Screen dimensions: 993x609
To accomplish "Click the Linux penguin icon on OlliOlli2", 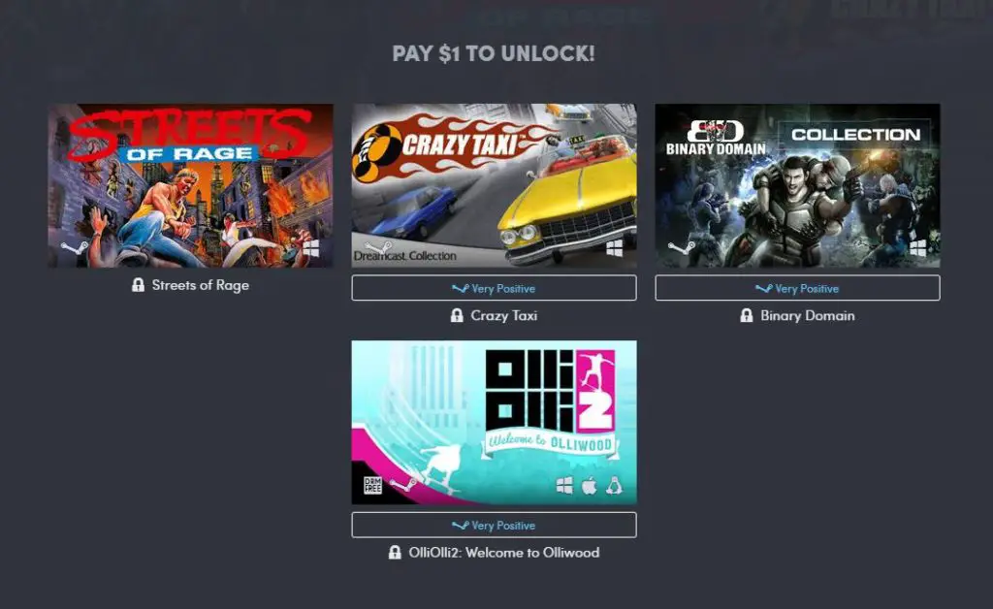I will (614, 486).
